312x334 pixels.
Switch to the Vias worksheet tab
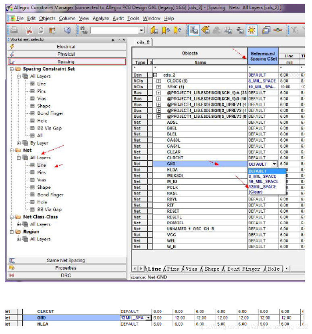point(191,269)
